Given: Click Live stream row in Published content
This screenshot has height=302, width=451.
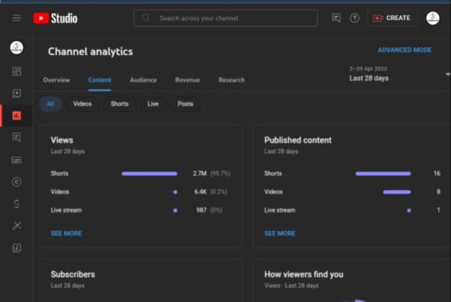Looking at the screenshot, I should (352, 210).
